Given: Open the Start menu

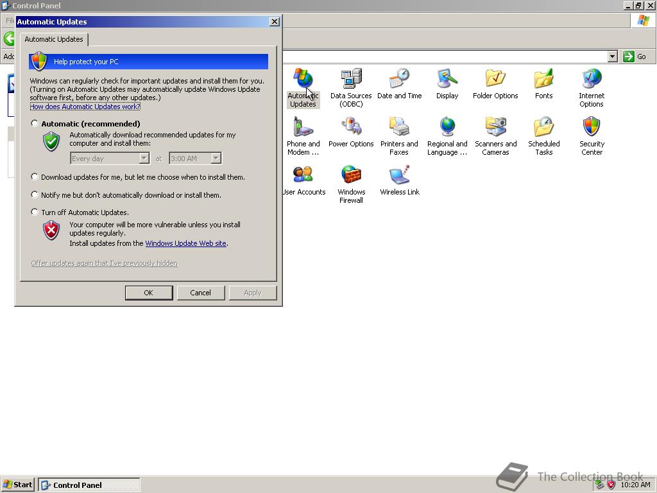Looking at the screenshot, I should click(17, 485).
